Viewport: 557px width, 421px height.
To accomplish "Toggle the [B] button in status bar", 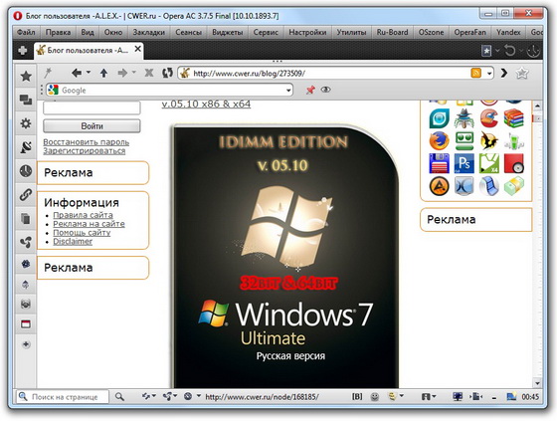I will click(357, 396).
